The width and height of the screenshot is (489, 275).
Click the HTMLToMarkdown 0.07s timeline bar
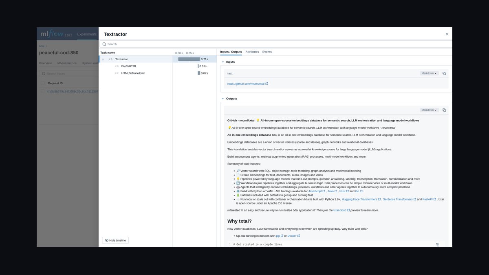(x=199, y=73)
